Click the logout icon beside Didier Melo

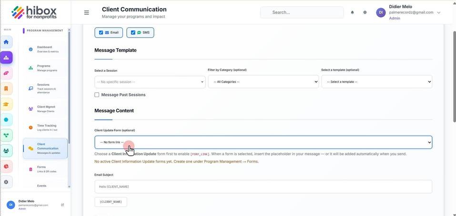62,205
